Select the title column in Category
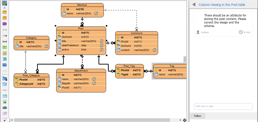Image resolution: width=258 pixels, height=122 pixels. coord(31,46)
